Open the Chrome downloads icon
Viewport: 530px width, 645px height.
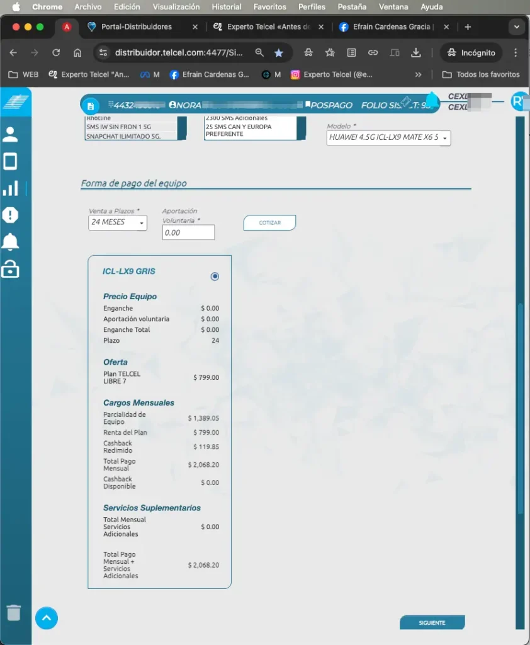416,53
